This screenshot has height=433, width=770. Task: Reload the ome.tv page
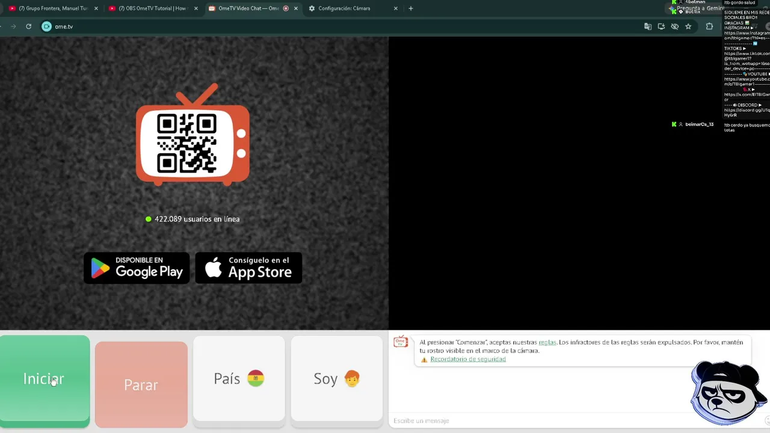[28, 26]
